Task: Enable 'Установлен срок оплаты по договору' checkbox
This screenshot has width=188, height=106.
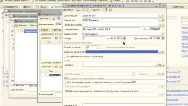Action: (x=65, y=56)
